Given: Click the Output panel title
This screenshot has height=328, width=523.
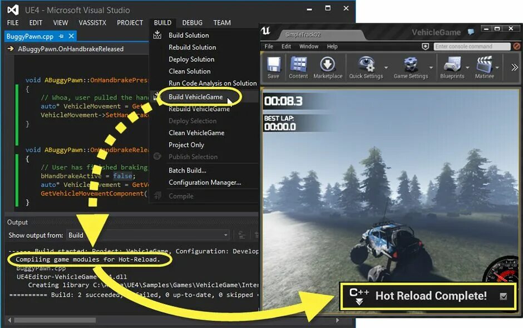Looking at the screenshot, I should coord(17,222).
